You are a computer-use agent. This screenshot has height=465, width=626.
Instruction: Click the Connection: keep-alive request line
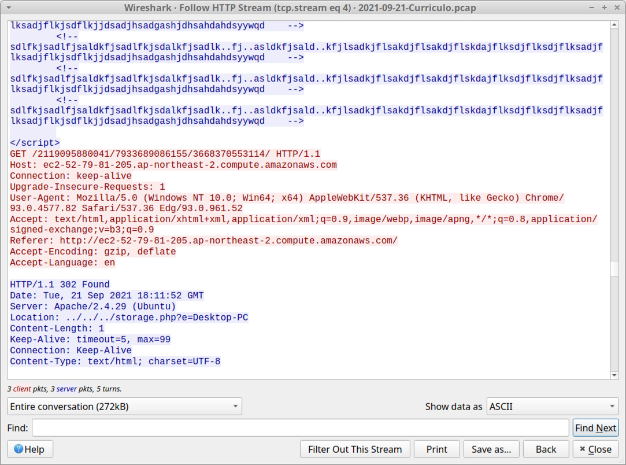(71, 176)
